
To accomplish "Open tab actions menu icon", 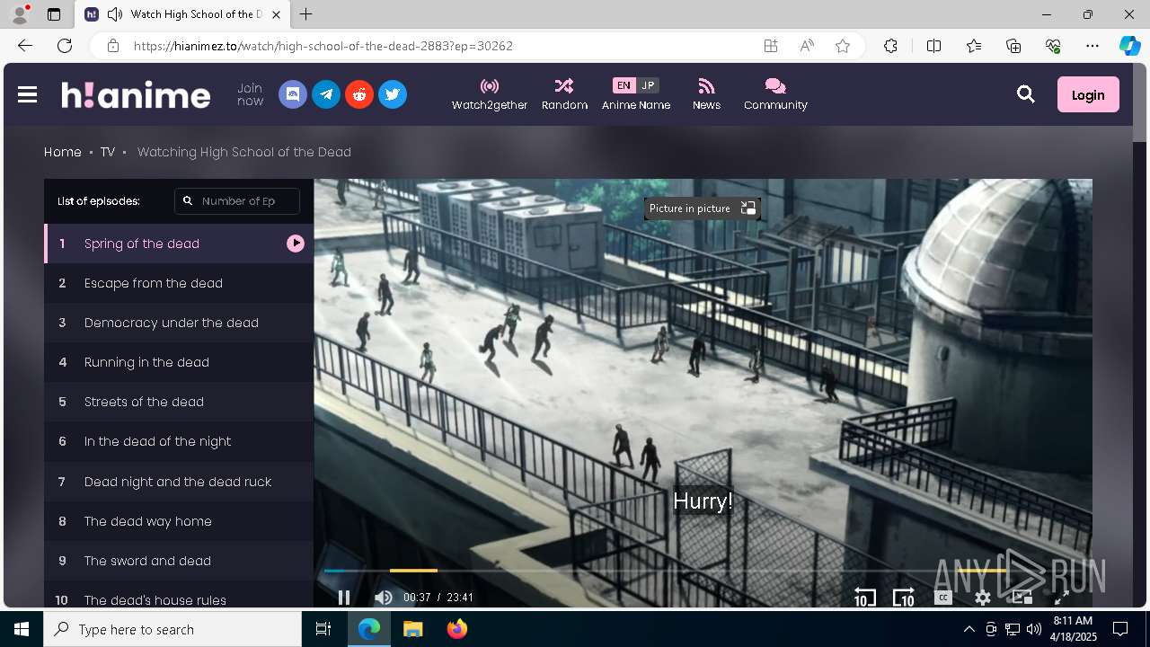I will 54,14.
